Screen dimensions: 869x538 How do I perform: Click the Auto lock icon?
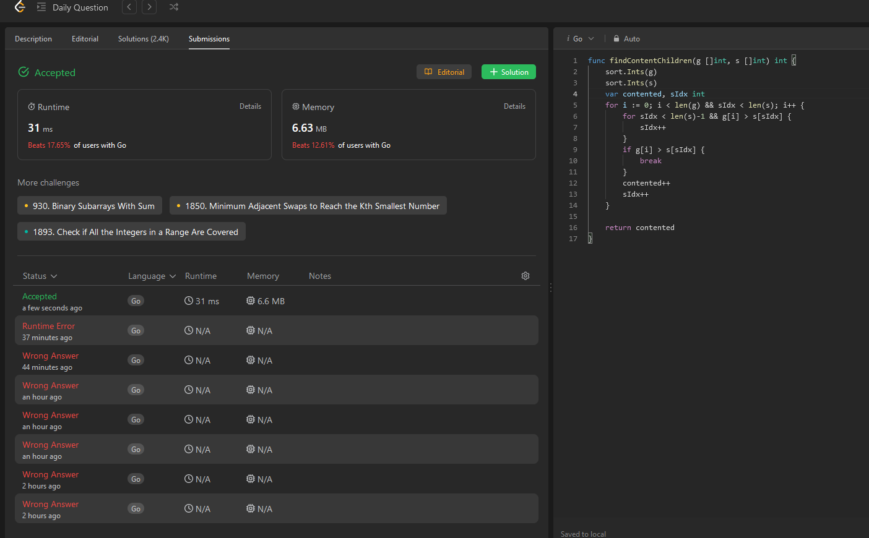(x=616, y=38)
